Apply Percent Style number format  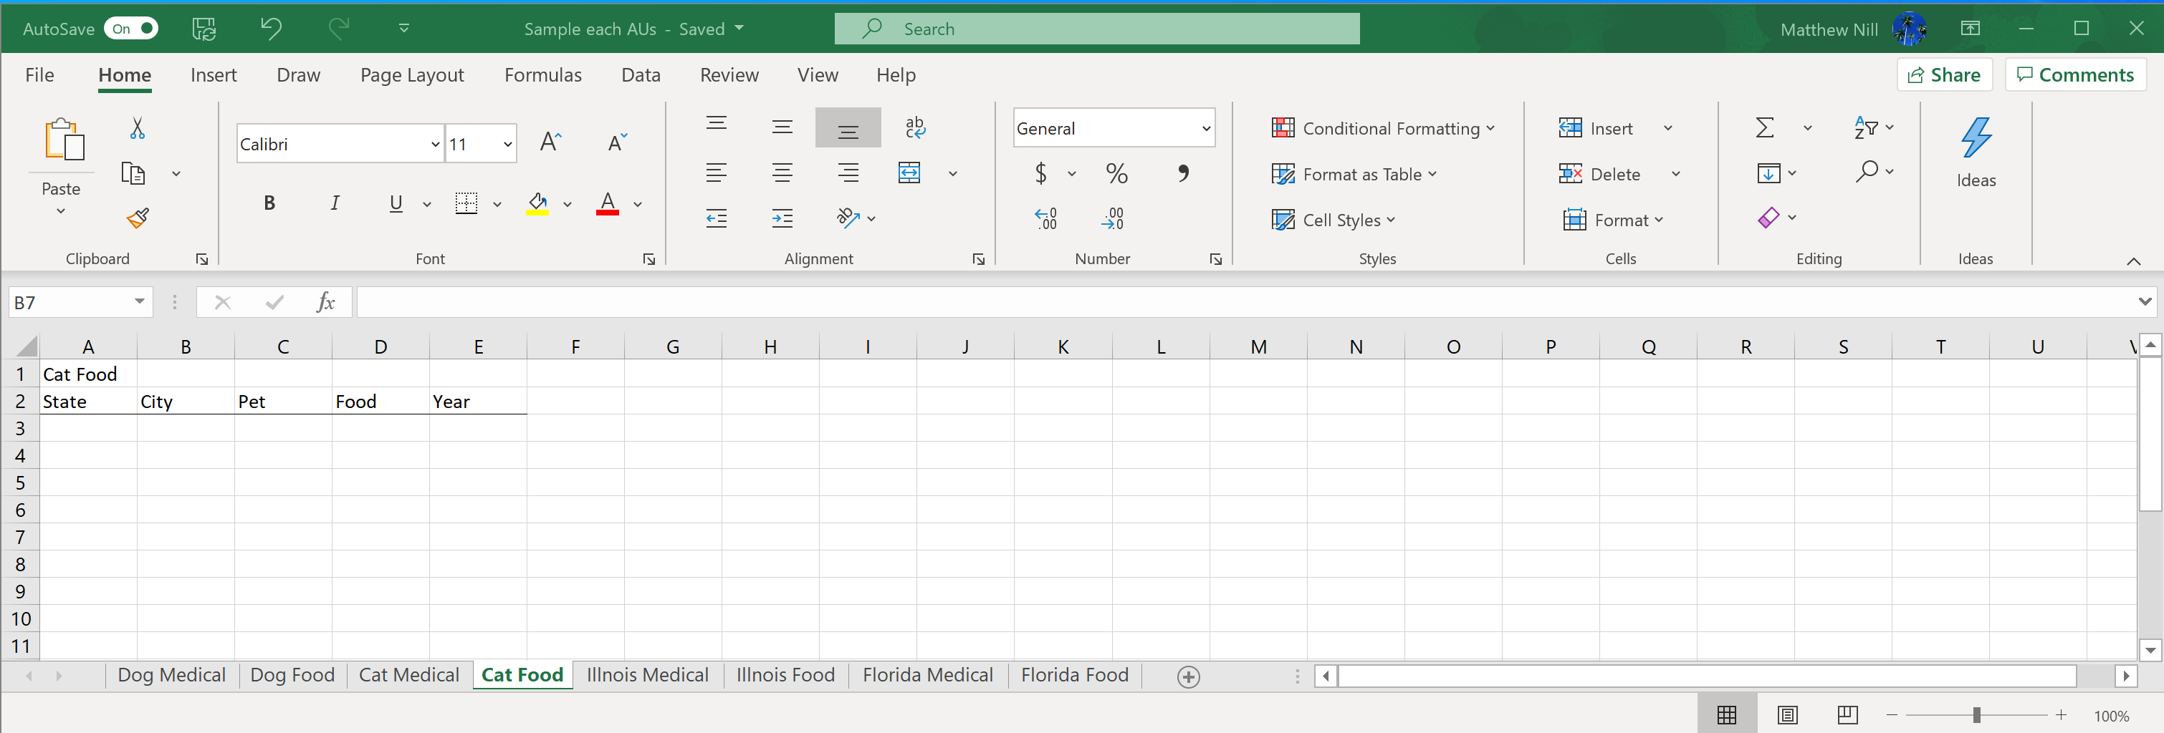(x=1116, y=174)
